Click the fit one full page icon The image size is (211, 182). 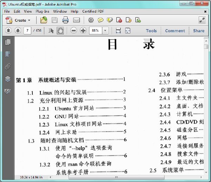tap(128, 31)
